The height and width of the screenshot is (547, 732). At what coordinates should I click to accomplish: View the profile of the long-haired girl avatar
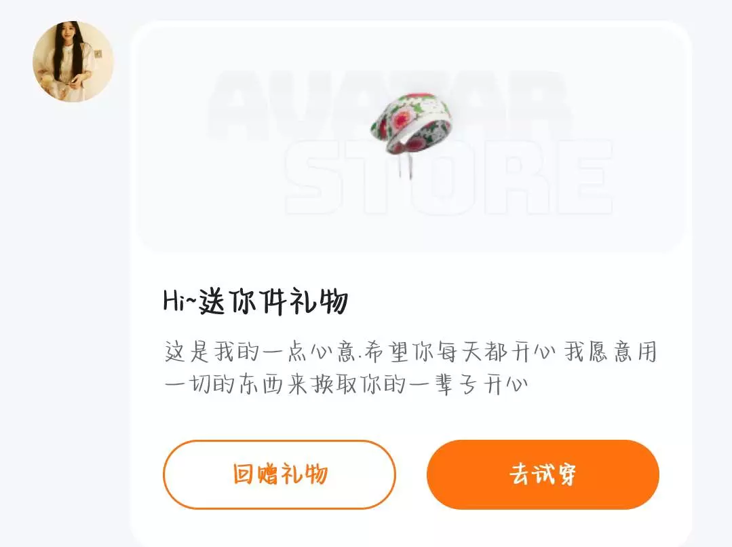tap(73, 61)
